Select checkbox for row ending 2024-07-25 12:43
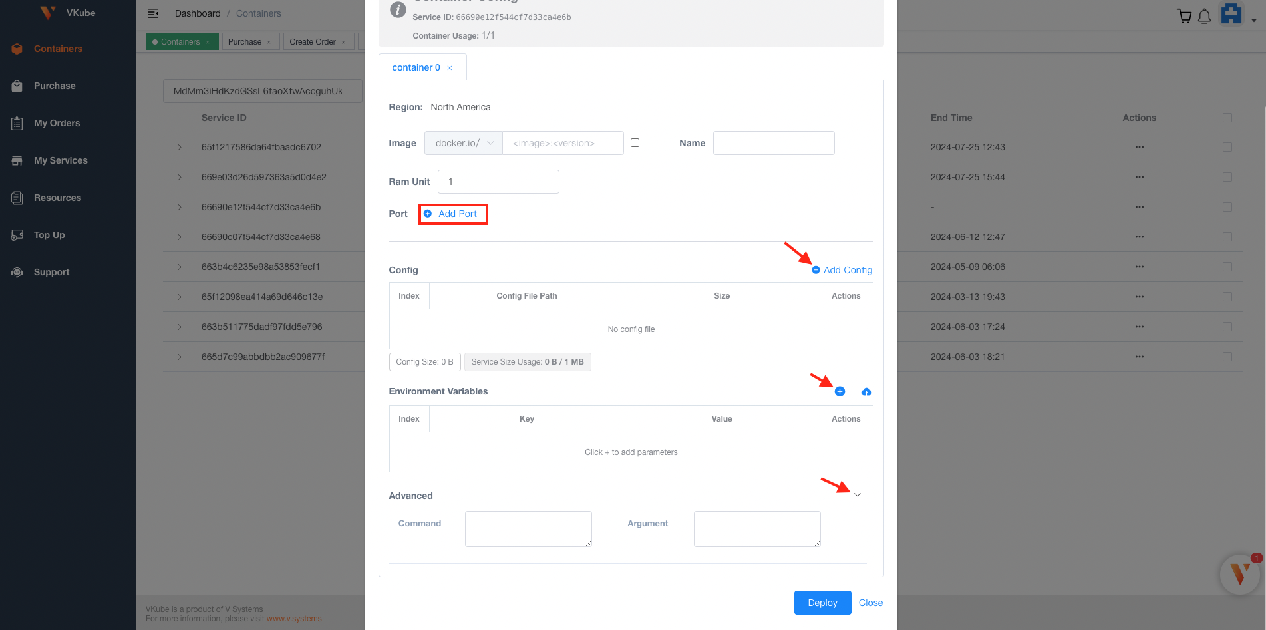The height and width of the screenshot is (630, 1266). [x=1227, y=147]
